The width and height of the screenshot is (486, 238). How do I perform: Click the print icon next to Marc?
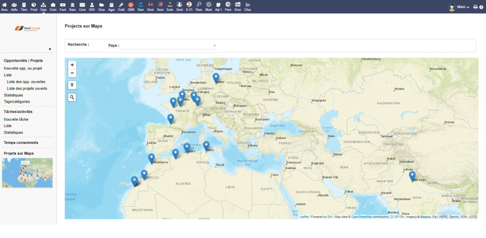[476, 7]
